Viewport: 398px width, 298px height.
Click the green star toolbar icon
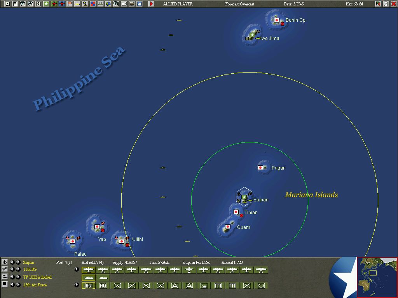point(46,4)
